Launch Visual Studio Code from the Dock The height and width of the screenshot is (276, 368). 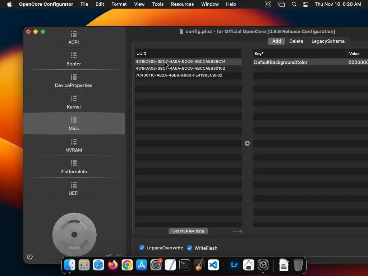(213, 265)
